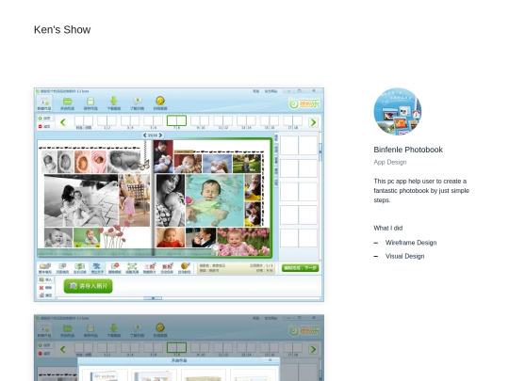The height and width of the screenshot is (381, 509).
Task: Click the 官方网站 link in upper title bar
Action: point(271,91)
